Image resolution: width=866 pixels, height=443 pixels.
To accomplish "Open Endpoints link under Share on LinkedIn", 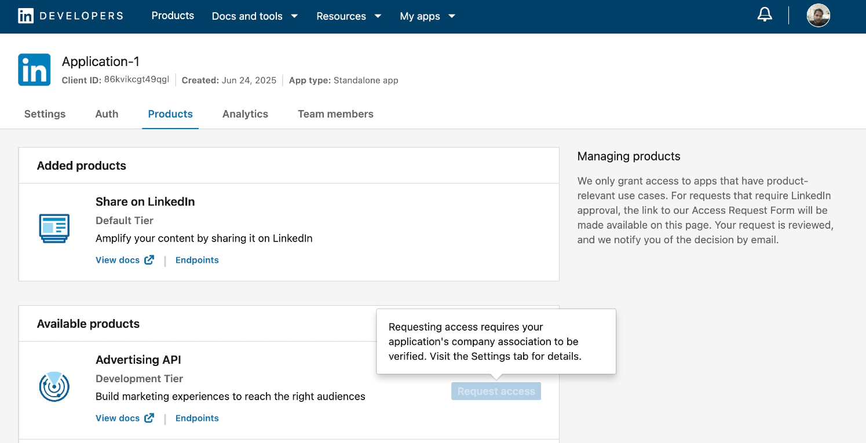I will pyautogui.click(x=197, y=260).
